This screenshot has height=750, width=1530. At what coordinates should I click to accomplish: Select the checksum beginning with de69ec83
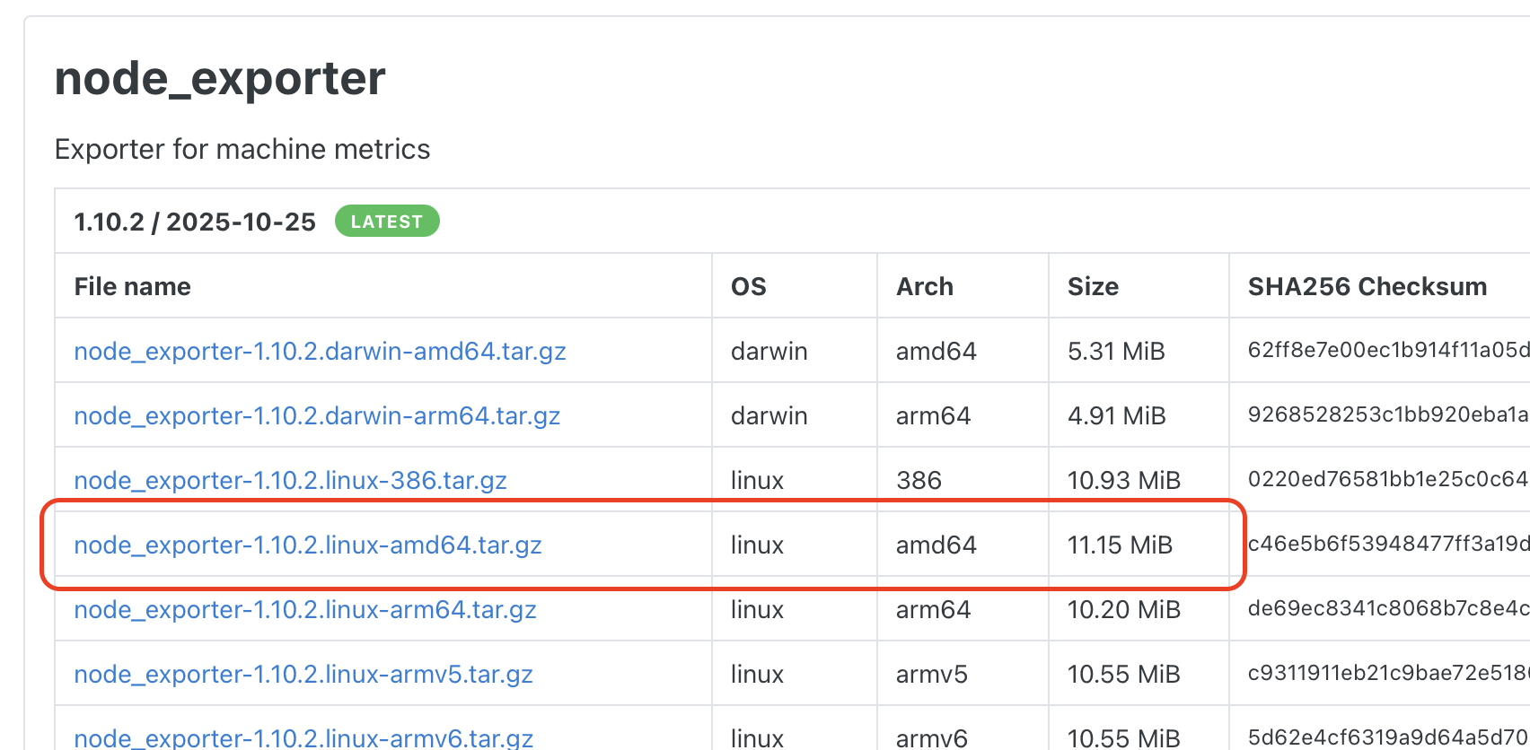pyautogui.click(x=1387, y=608)
